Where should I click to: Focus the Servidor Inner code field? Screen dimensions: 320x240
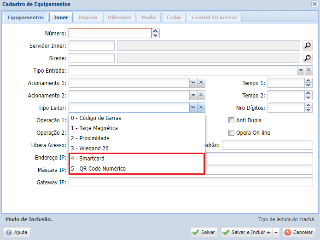(x=92, y=46)
